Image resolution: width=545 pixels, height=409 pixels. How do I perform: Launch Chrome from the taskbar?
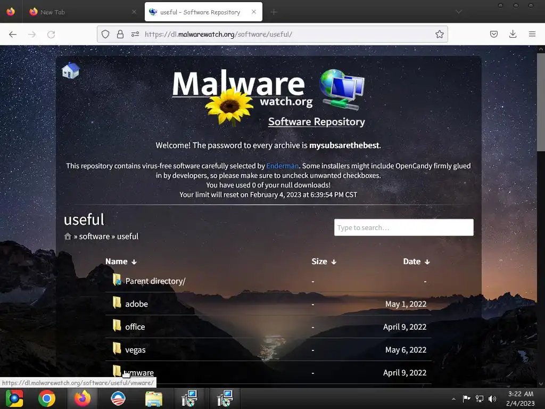tap(47, 398)
